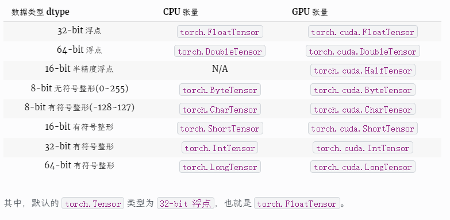Click torch.IntTensor code label

pos(220,148)
